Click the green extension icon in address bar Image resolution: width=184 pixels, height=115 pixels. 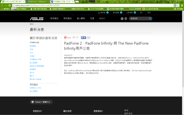click(175, 5)
